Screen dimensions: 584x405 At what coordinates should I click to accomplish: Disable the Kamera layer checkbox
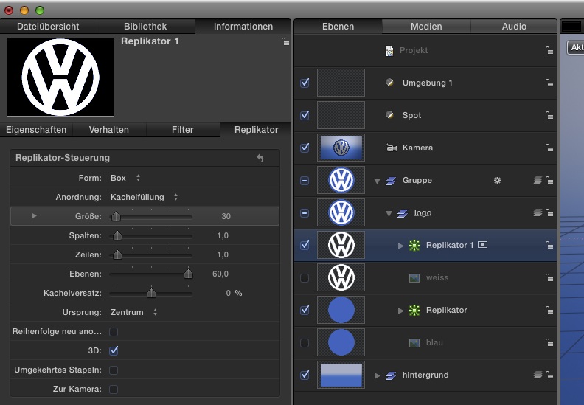[x=305, y=148]
